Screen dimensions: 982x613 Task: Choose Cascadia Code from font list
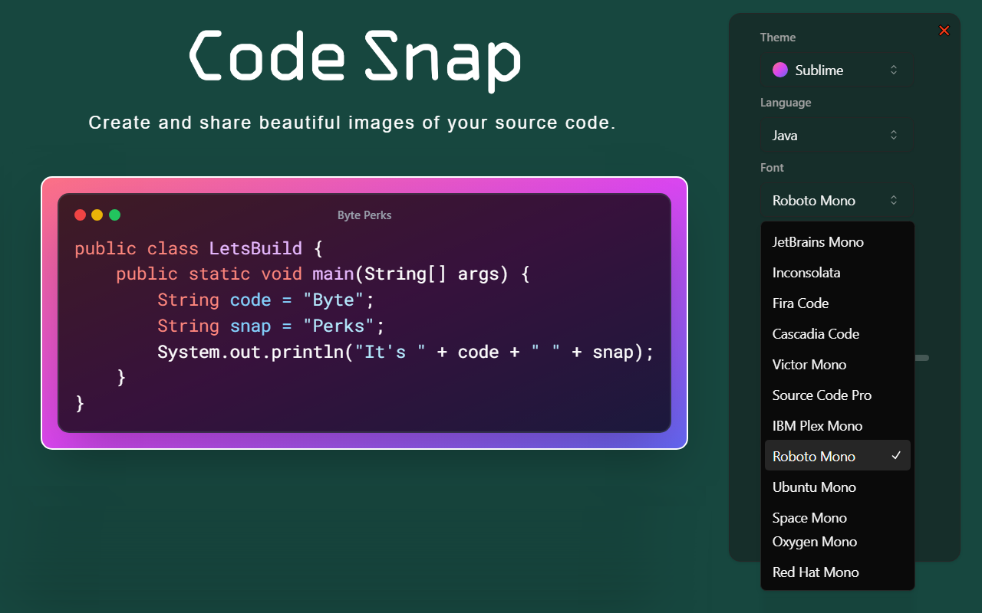(838, 333)
